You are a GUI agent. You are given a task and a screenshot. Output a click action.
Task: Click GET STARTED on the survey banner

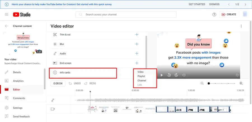pyautogui.click(x=197, y=4)
